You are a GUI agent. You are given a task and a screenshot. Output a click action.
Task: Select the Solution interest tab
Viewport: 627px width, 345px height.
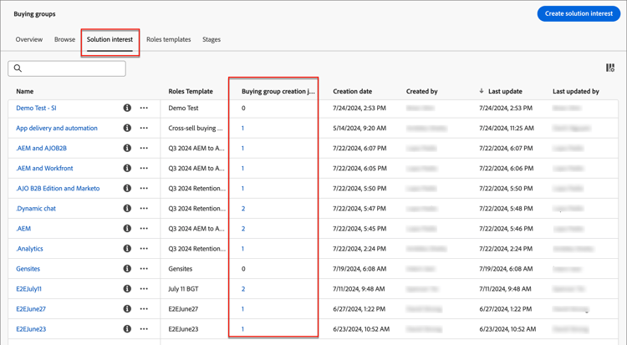(x=110, y=39)
